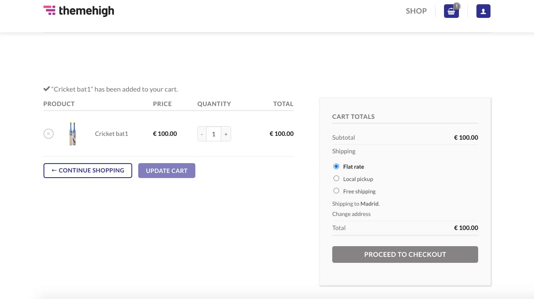The width and height of the screenshot is (534, 299).
Task: Click the themehigh logo
Action: [x=79, y=11]
